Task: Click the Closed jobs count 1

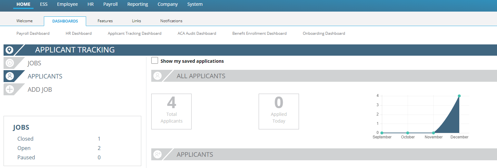Action: (99, 139)
